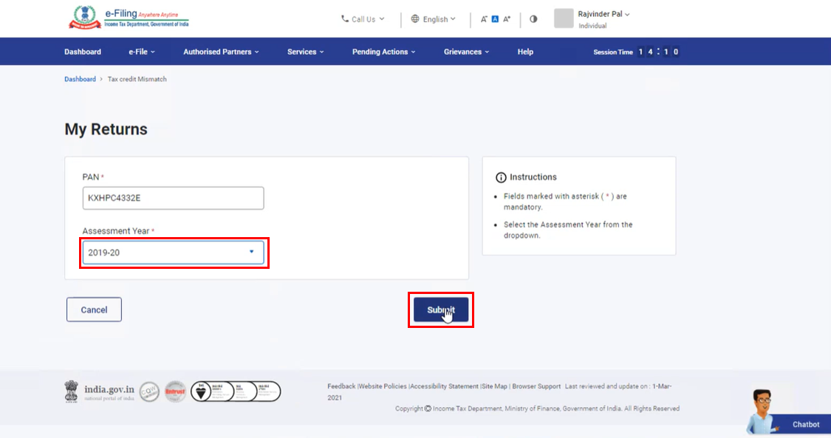Open the Pending Actions menu

click(383, 52)
